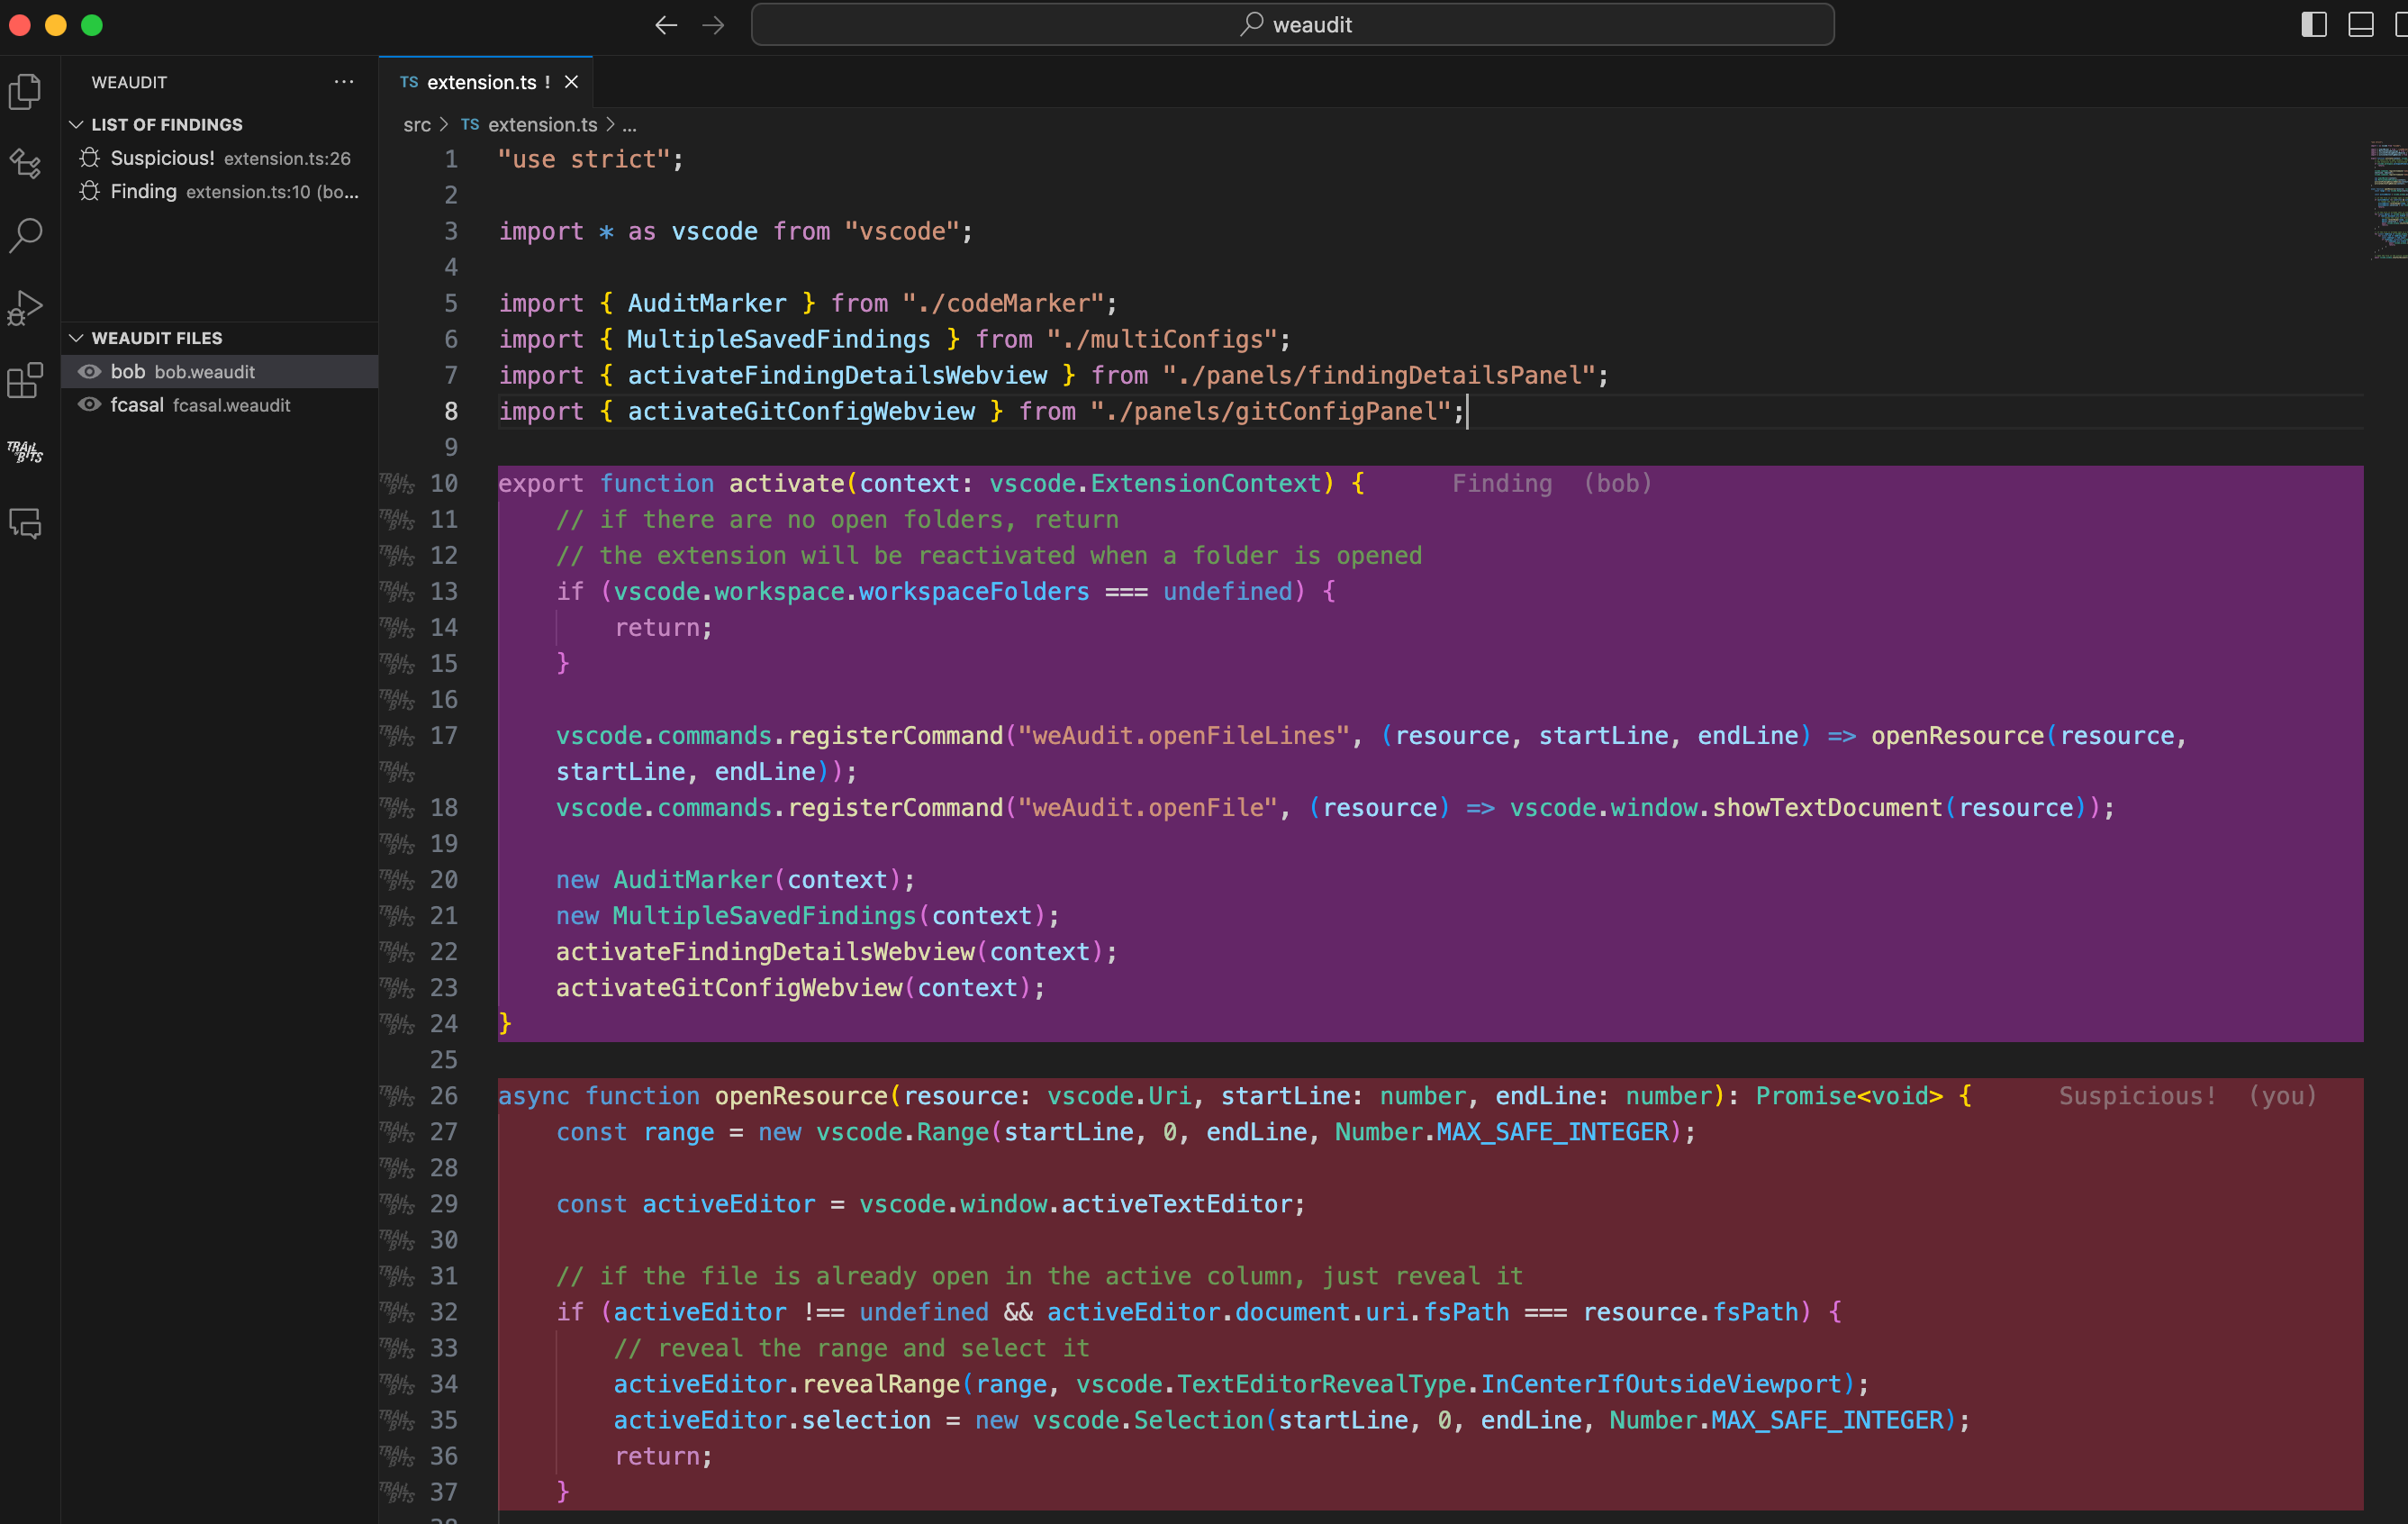Collapse the weAudit Files section

[x=76, y=338]
